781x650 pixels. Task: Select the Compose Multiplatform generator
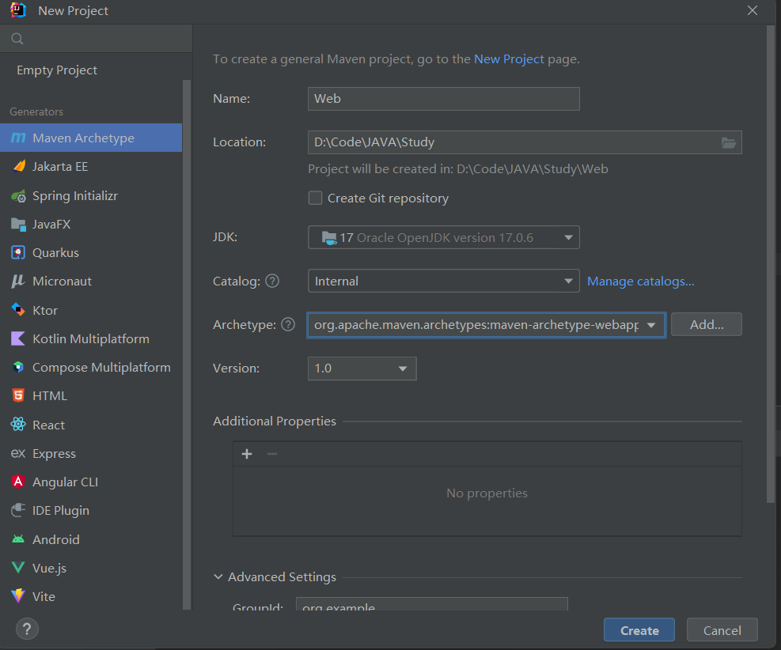pyautogui.click(x=91, y=367)
